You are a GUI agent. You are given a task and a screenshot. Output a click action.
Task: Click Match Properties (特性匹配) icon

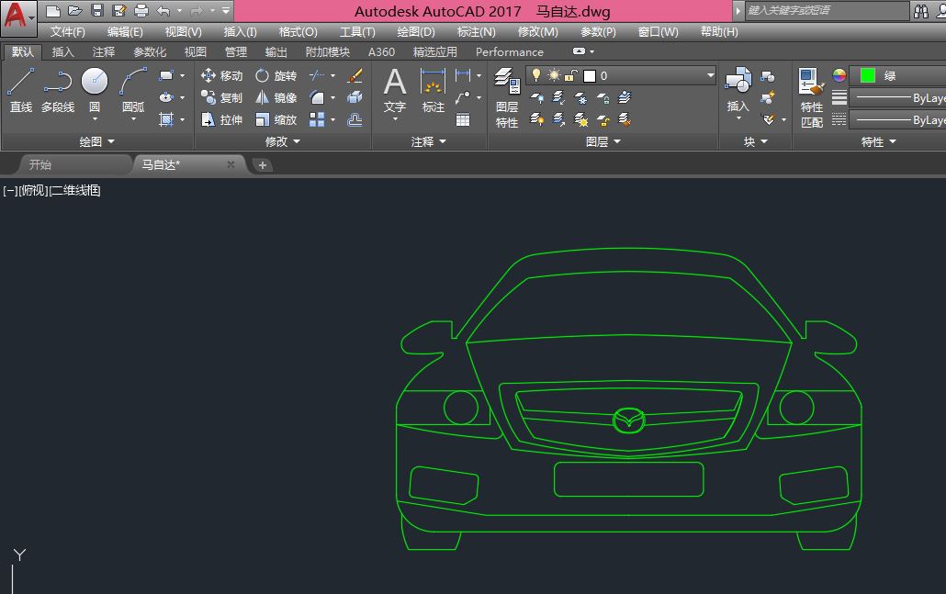pyautogui.click(x=812, y=97)
